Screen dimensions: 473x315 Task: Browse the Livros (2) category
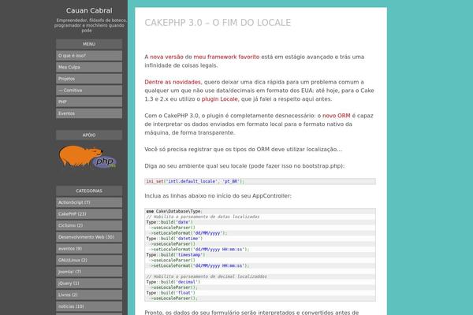[89, 295]
